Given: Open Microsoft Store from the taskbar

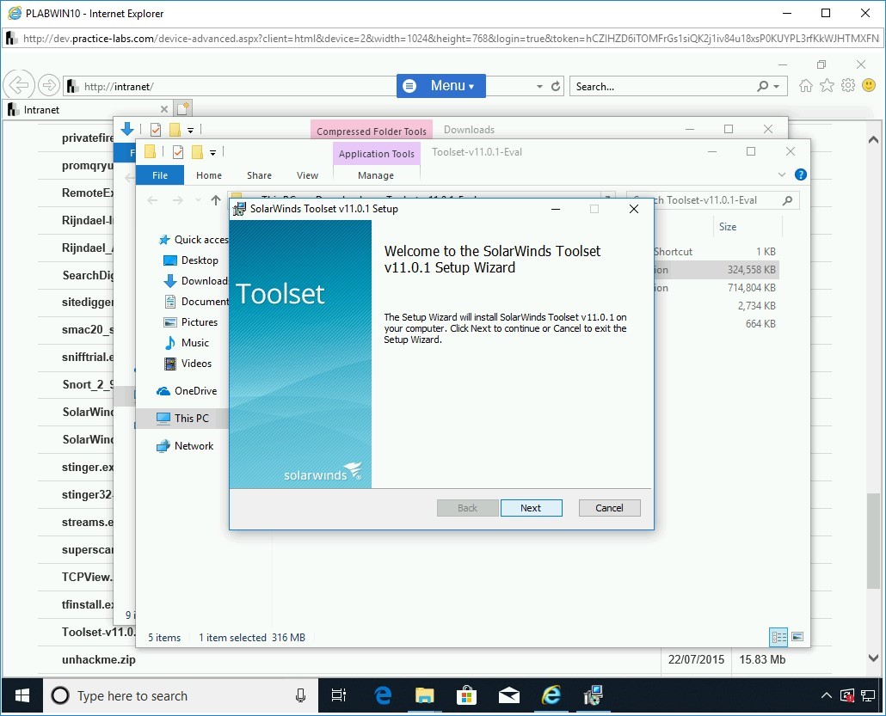Looking at the screenshot, I should tap(466, 695).
